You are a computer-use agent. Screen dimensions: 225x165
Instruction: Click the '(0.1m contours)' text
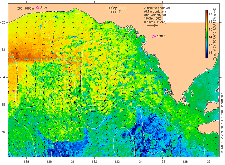[155, 11]
